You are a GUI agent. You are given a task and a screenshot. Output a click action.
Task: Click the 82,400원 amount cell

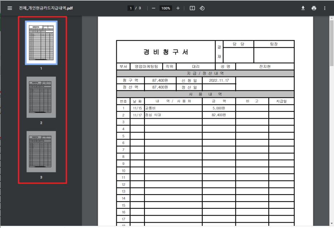pos(219,115)
